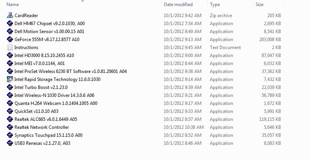Click the Intel MEI installer icon
Screen dimensions: 310x160
point(10,63)
